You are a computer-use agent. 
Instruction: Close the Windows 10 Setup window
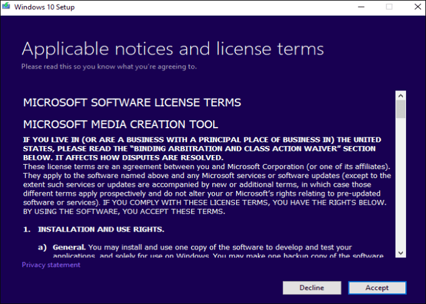click(418, 7)
